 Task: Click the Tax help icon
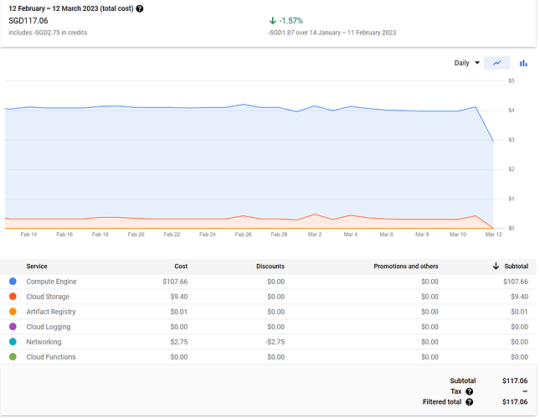tap(469, 391)
